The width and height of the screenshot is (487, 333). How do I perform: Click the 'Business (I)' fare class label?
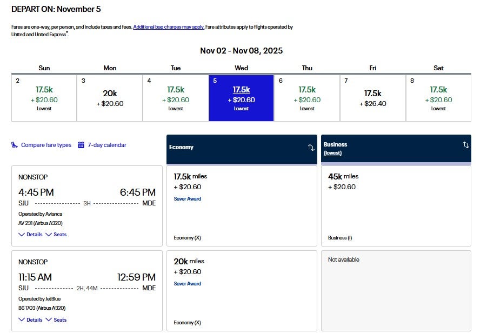340,238
